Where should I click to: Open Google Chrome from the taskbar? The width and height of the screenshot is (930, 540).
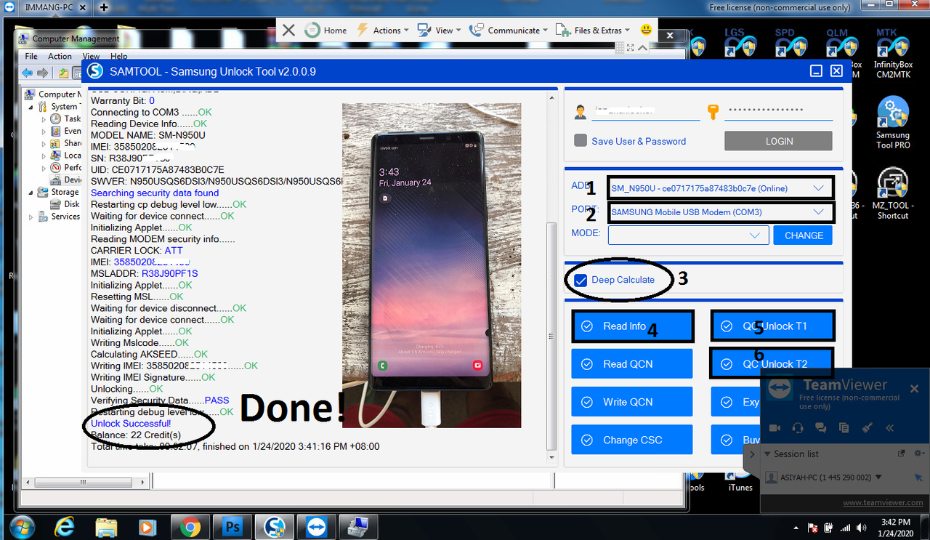(190, 526)
